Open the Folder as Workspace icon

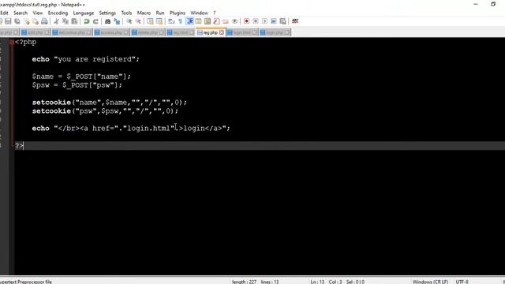point(226,21)
